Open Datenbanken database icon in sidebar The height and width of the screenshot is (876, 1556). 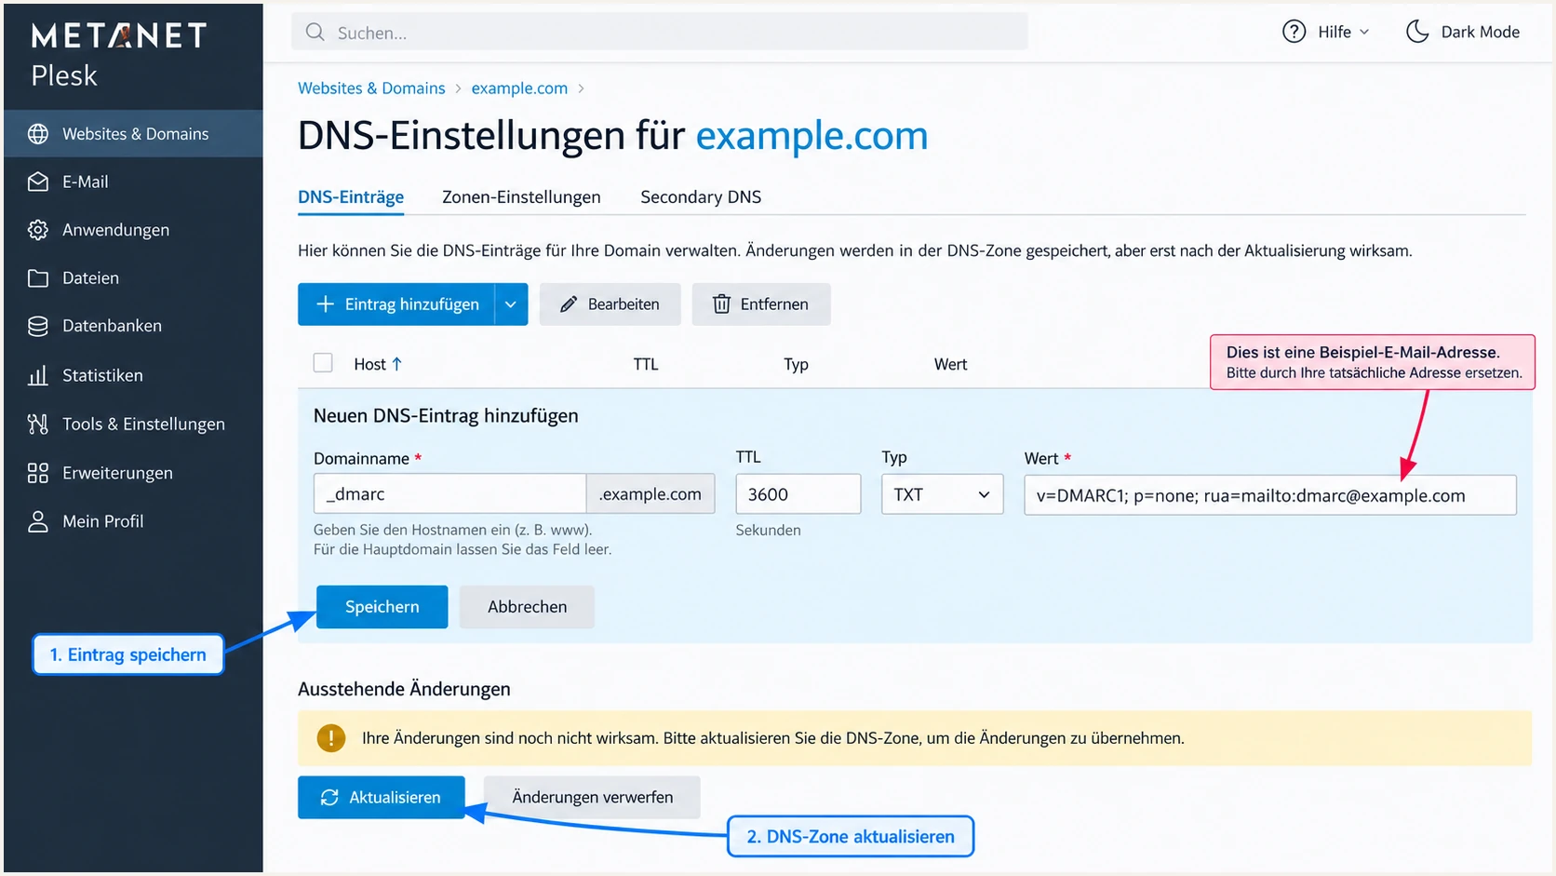point(38,326)
